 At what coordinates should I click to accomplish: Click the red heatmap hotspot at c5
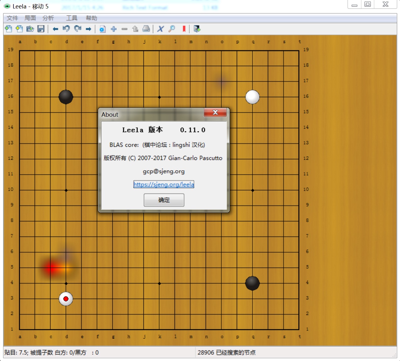[51, 268]
